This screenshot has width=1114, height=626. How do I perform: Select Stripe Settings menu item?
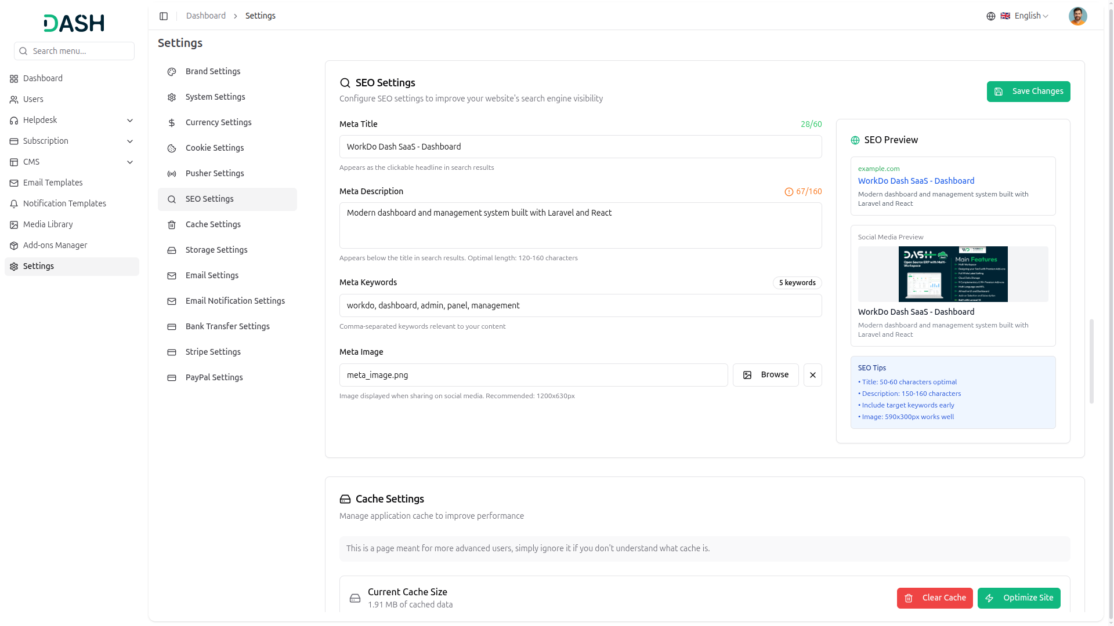point(213,352)
